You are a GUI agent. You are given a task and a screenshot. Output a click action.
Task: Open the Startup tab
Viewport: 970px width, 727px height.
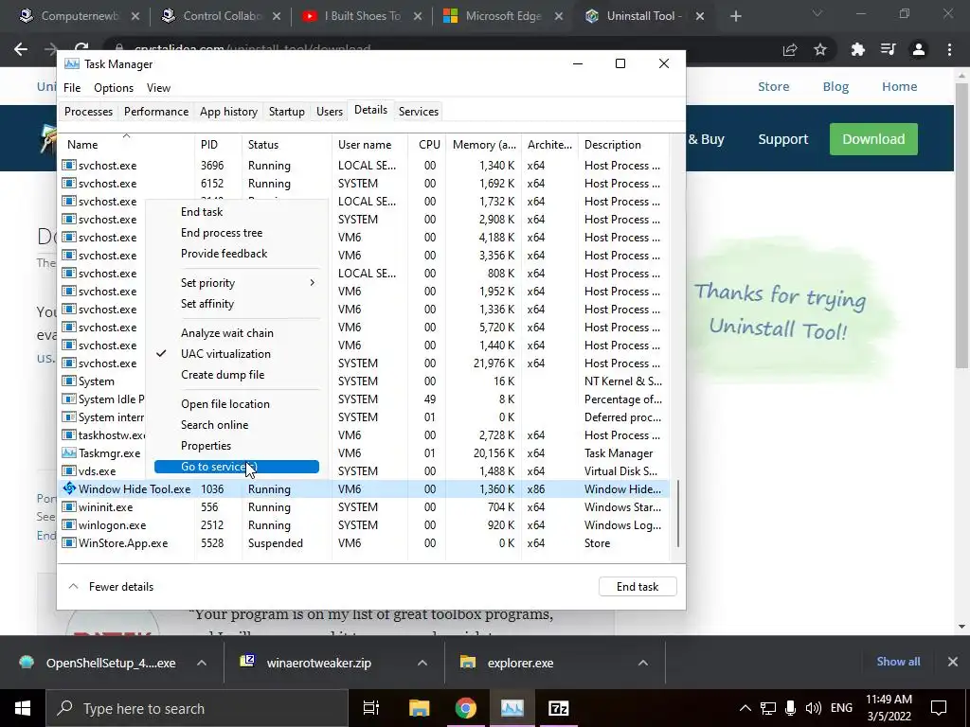click(286, 112)
